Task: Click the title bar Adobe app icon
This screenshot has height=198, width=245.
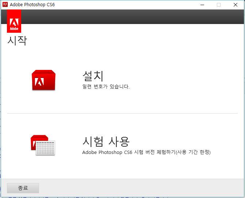Action: [x=5, y=5]
